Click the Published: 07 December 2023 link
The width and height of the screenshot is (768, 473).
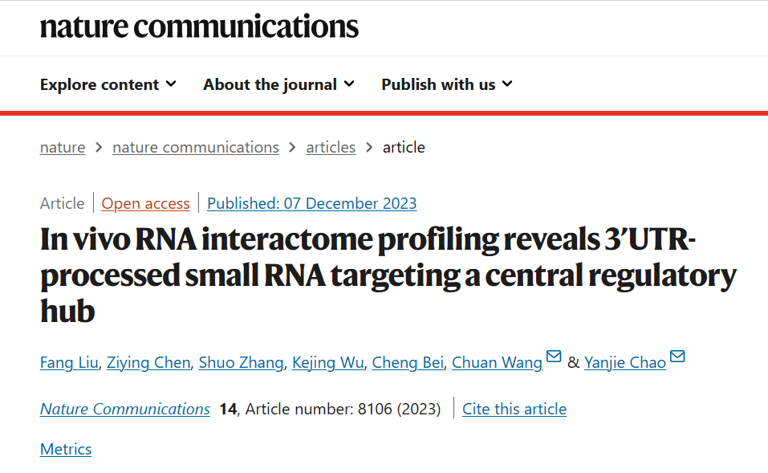(312, 203)
